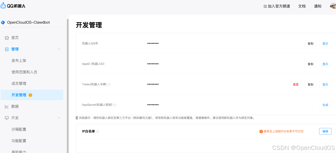Image resolution: width=336 pixels, height=153 pixels.
Task: Click the home icon next to 首页
Action: (x=7, y=38)
